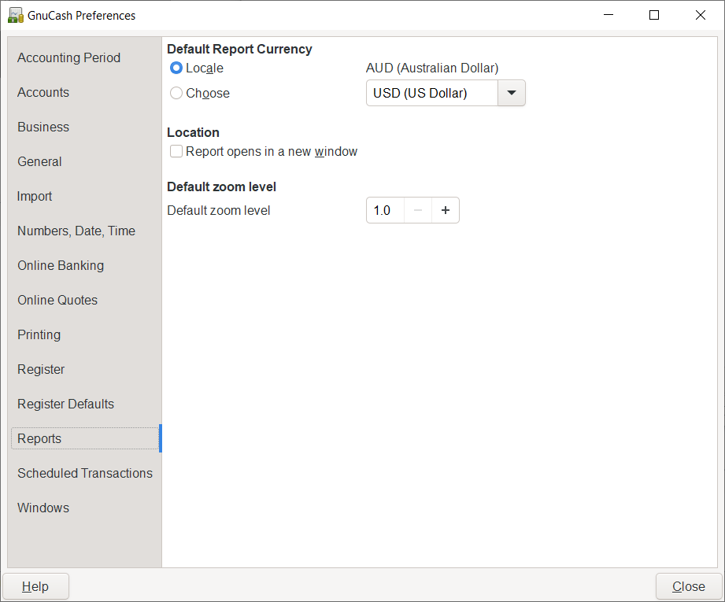Maximize the GnuCash Preferences window
This screenshot has height=602, width=725.
(x=653, y=15)
